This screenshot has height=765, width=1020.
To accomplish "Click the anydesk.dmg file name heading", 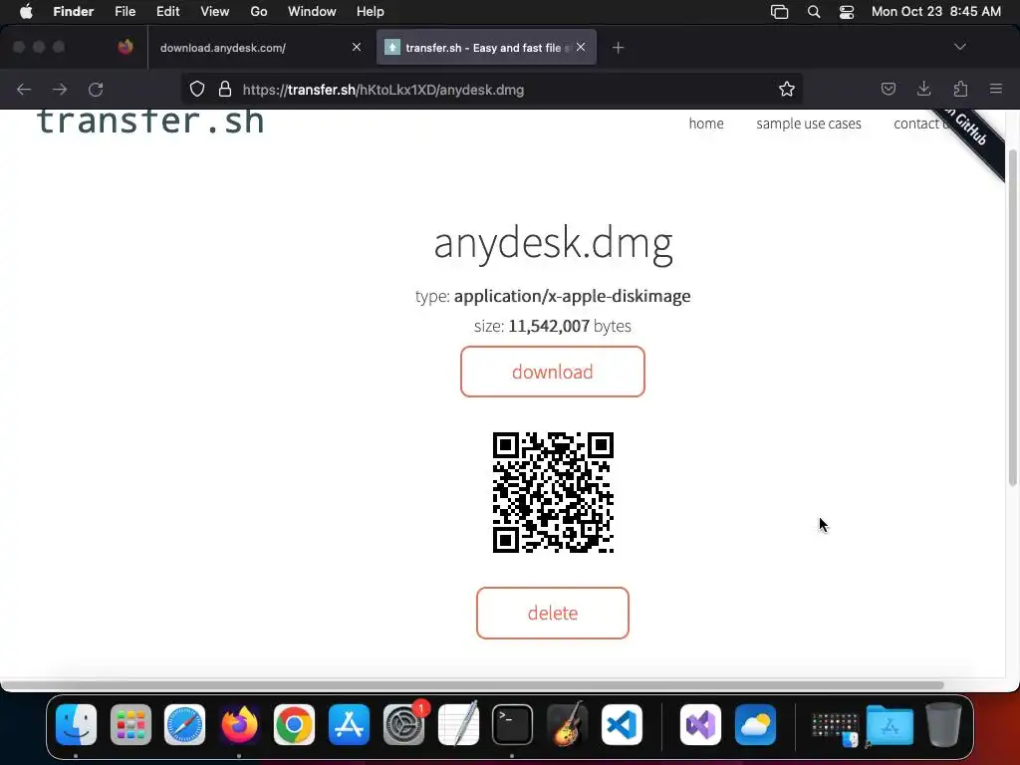I will click(x=553, y=244).
